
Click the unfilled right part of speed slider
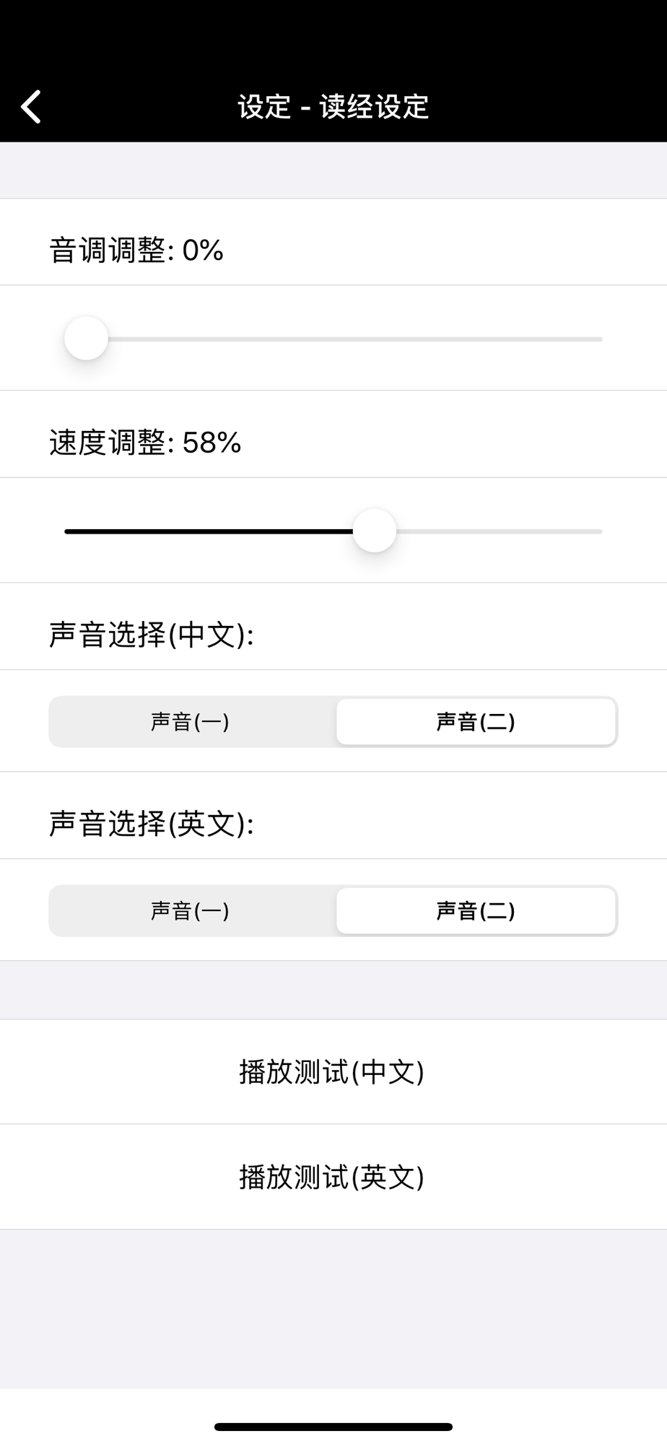498,531
